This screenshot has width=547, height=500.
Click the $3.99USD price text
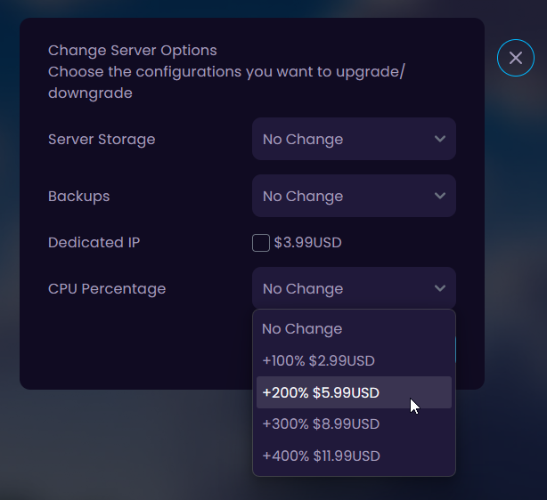307,243
